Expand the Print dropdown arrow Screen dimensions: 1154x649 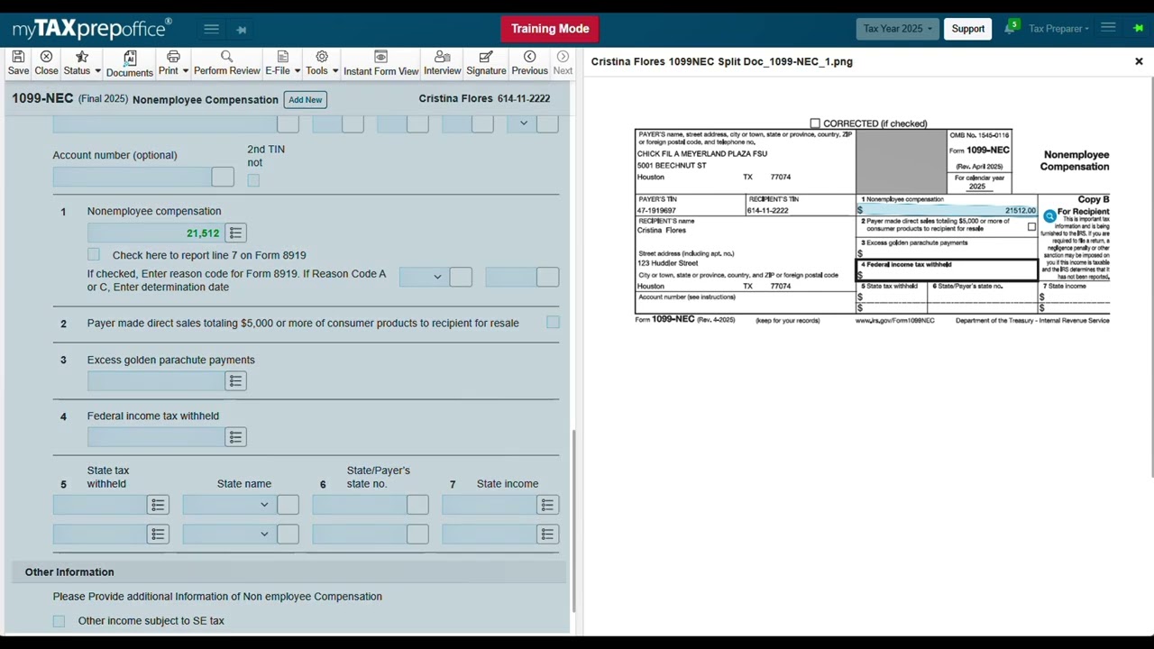(x=185, y=71)
